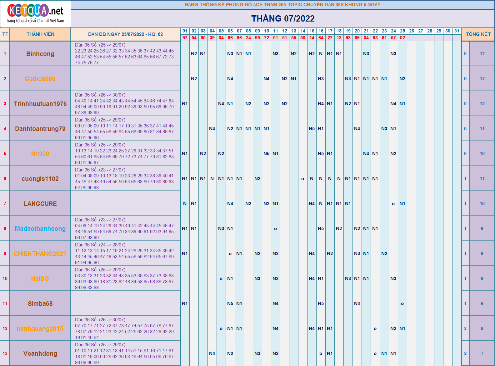Click member name LANGCURE
This screenshot has height=366, width=495.
coord(40,204)
